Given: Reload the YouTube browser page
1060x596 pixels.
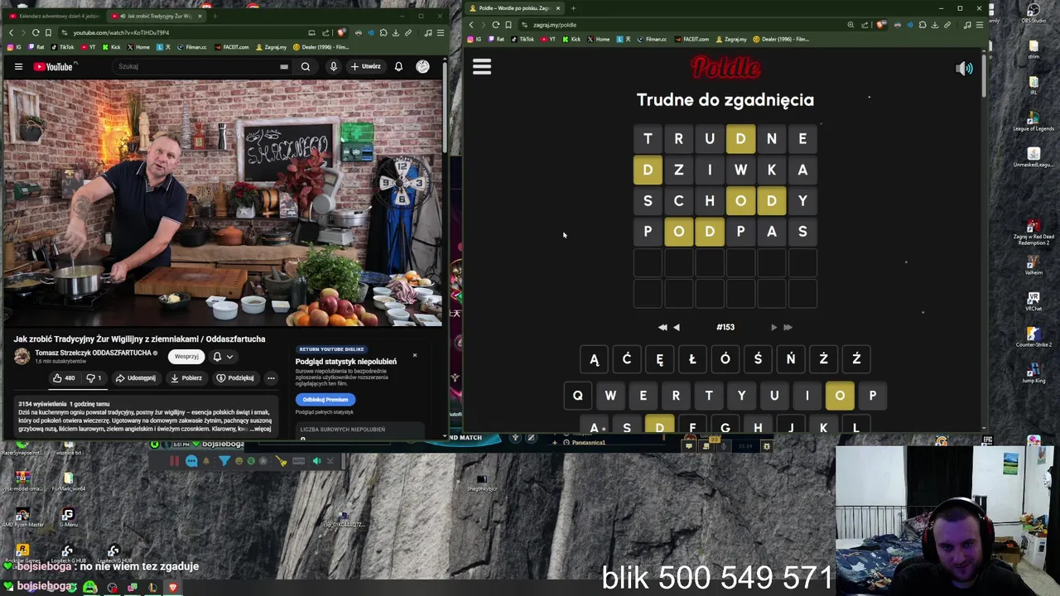Looking at the screenshot, I should 36,32.
